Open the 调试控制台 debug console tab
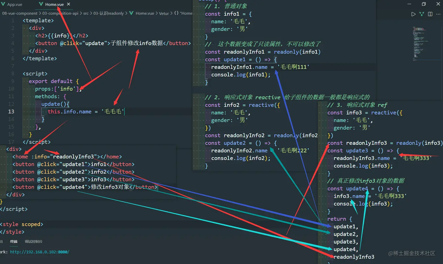 point(33,241)
